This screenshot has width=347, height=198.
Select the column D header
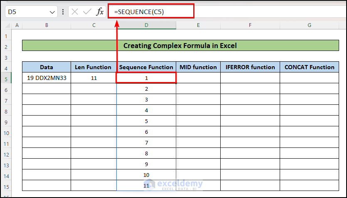pyautogui.click(x=146, y=25)
